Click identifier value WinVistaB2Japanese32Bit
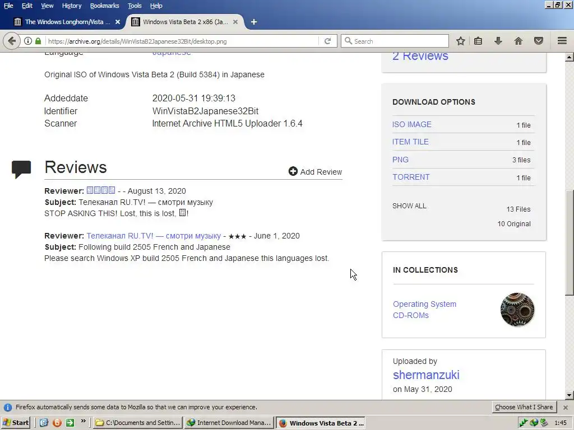This screenshot has height=430, width=574. (x=205, y=111)
